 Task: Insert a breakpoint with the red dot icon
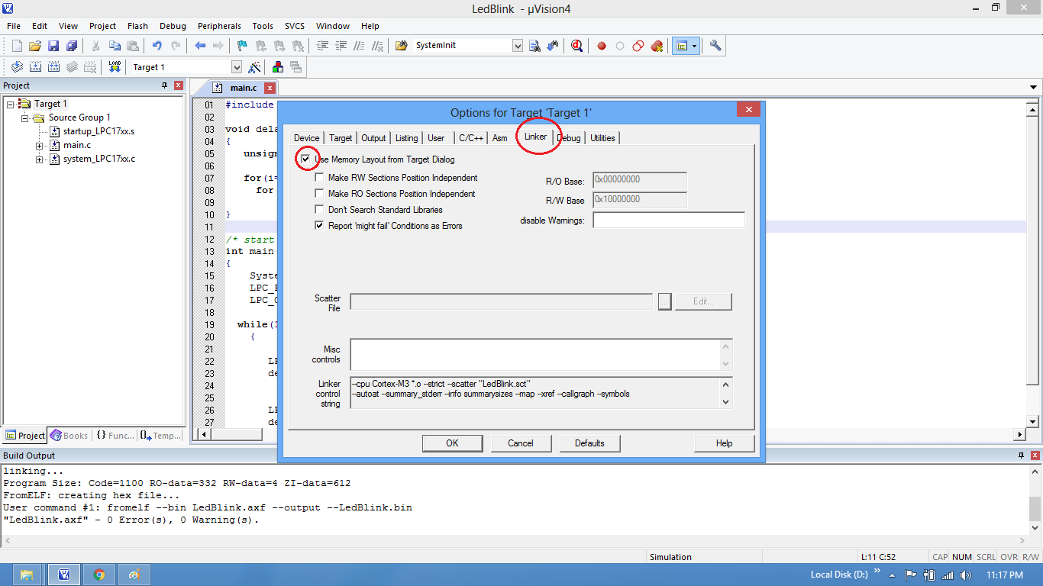click(602, 46)
